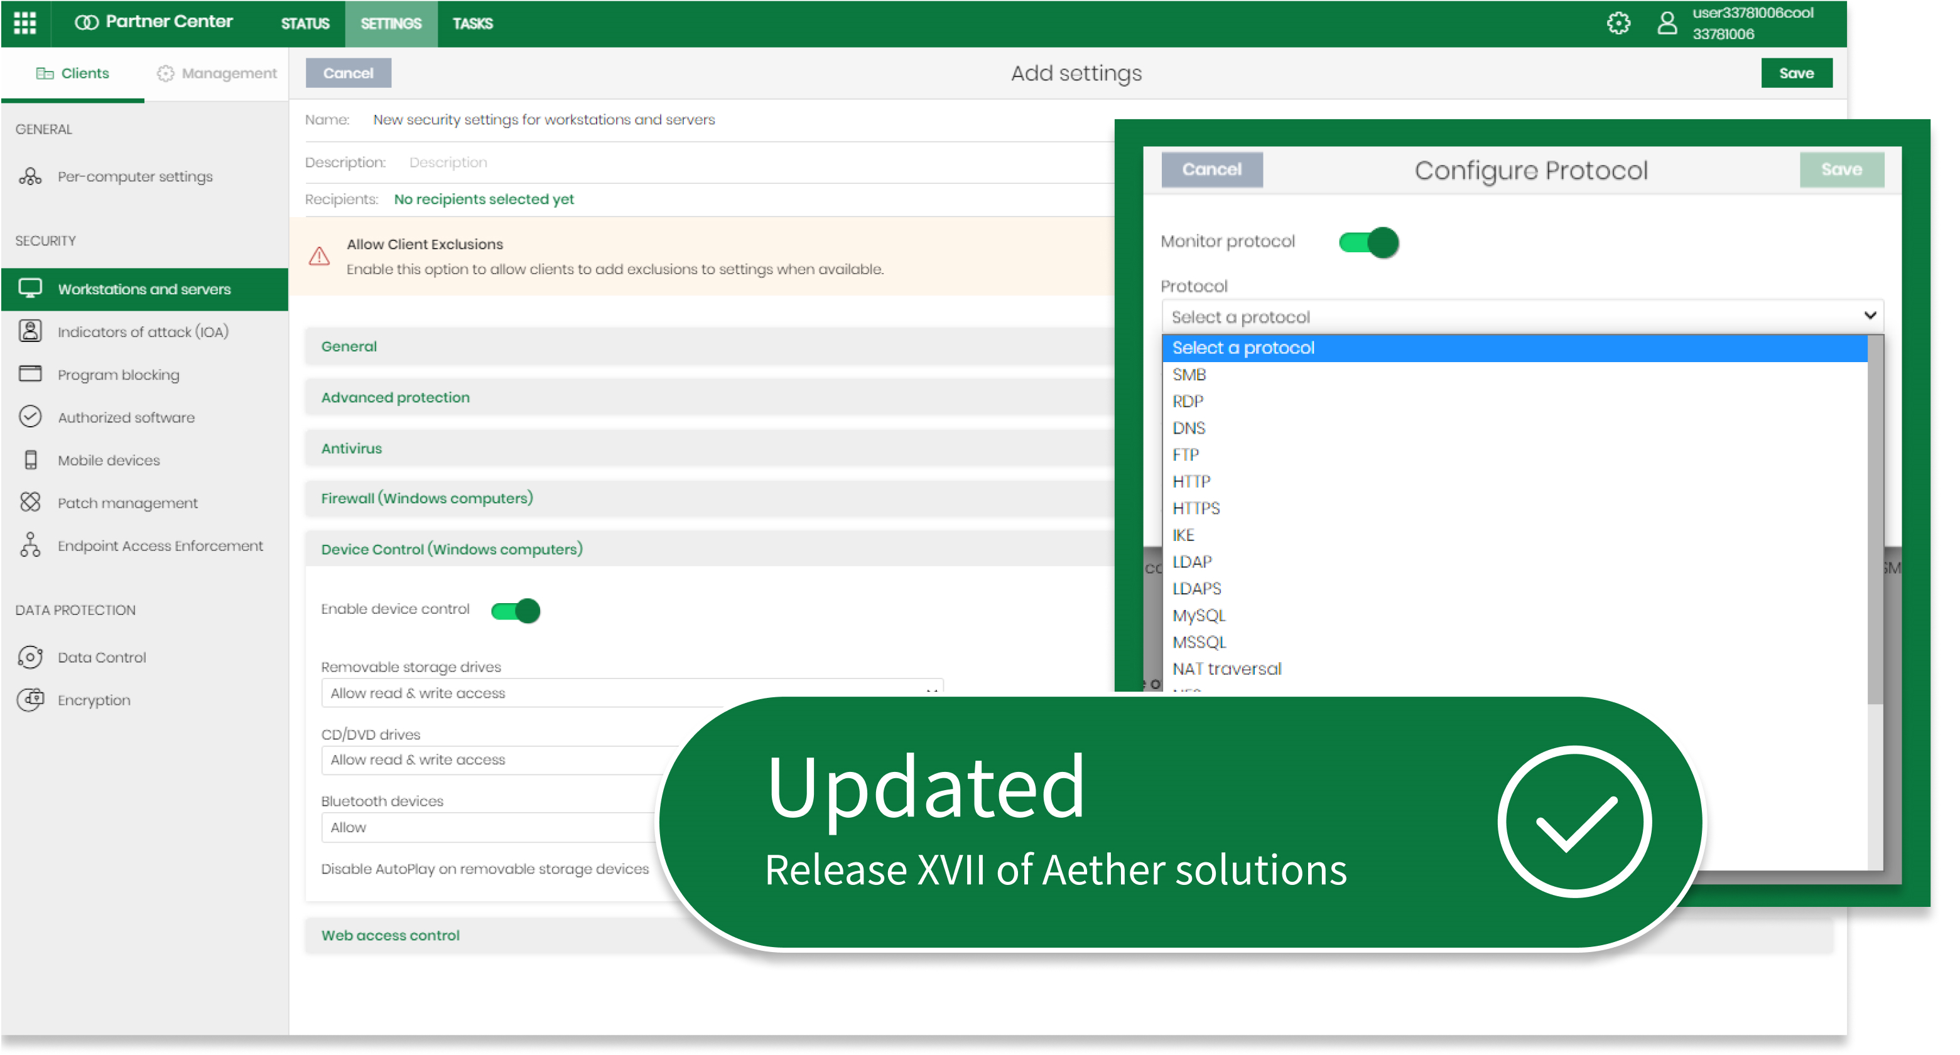Image resolution: width=1960 pixels, height=1055 pixels.
Task: Click the Encryption lock icon
Action: pyautogui.click(x=30, y=699)
